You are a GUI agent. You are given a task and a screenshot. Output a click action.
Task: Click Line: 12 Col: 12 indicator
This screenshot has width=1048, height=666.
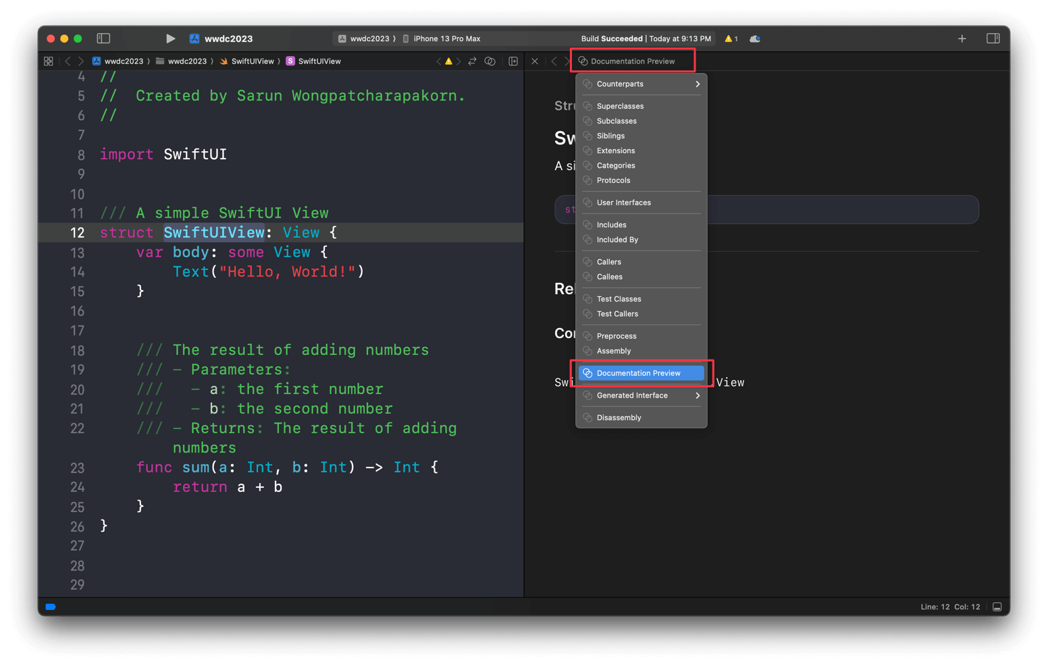click(x=950, y=607)
